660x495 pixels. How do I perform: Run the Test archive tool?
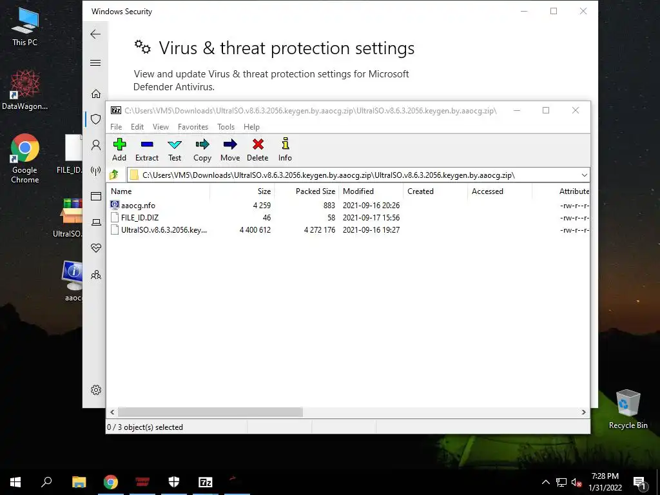click(174, 150)
